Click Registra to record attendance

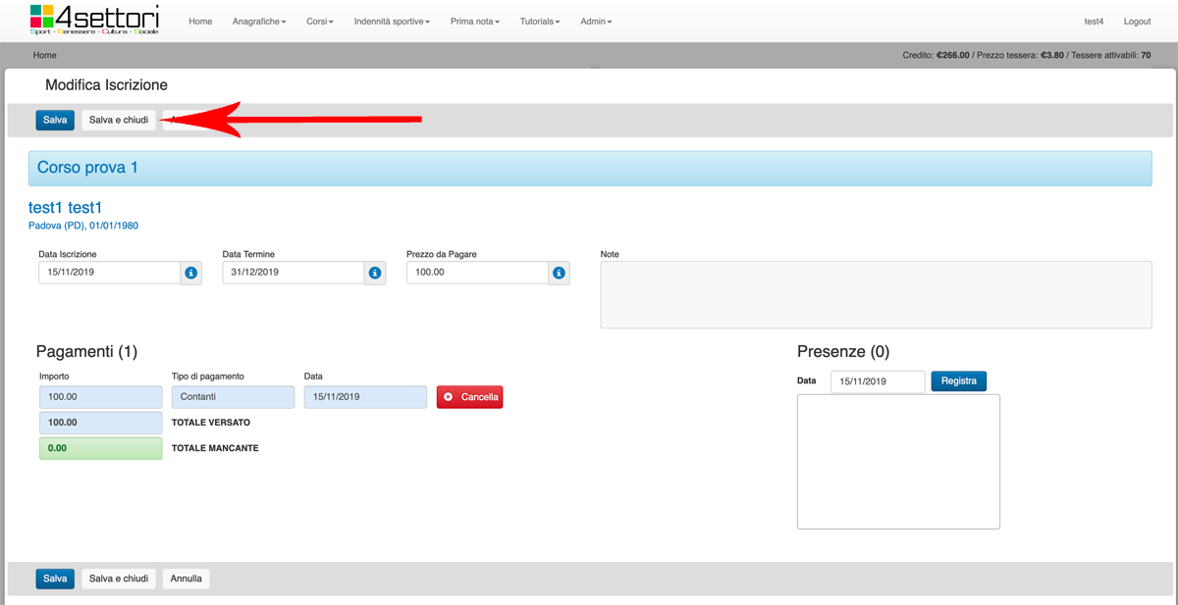(x=958, y=381)
